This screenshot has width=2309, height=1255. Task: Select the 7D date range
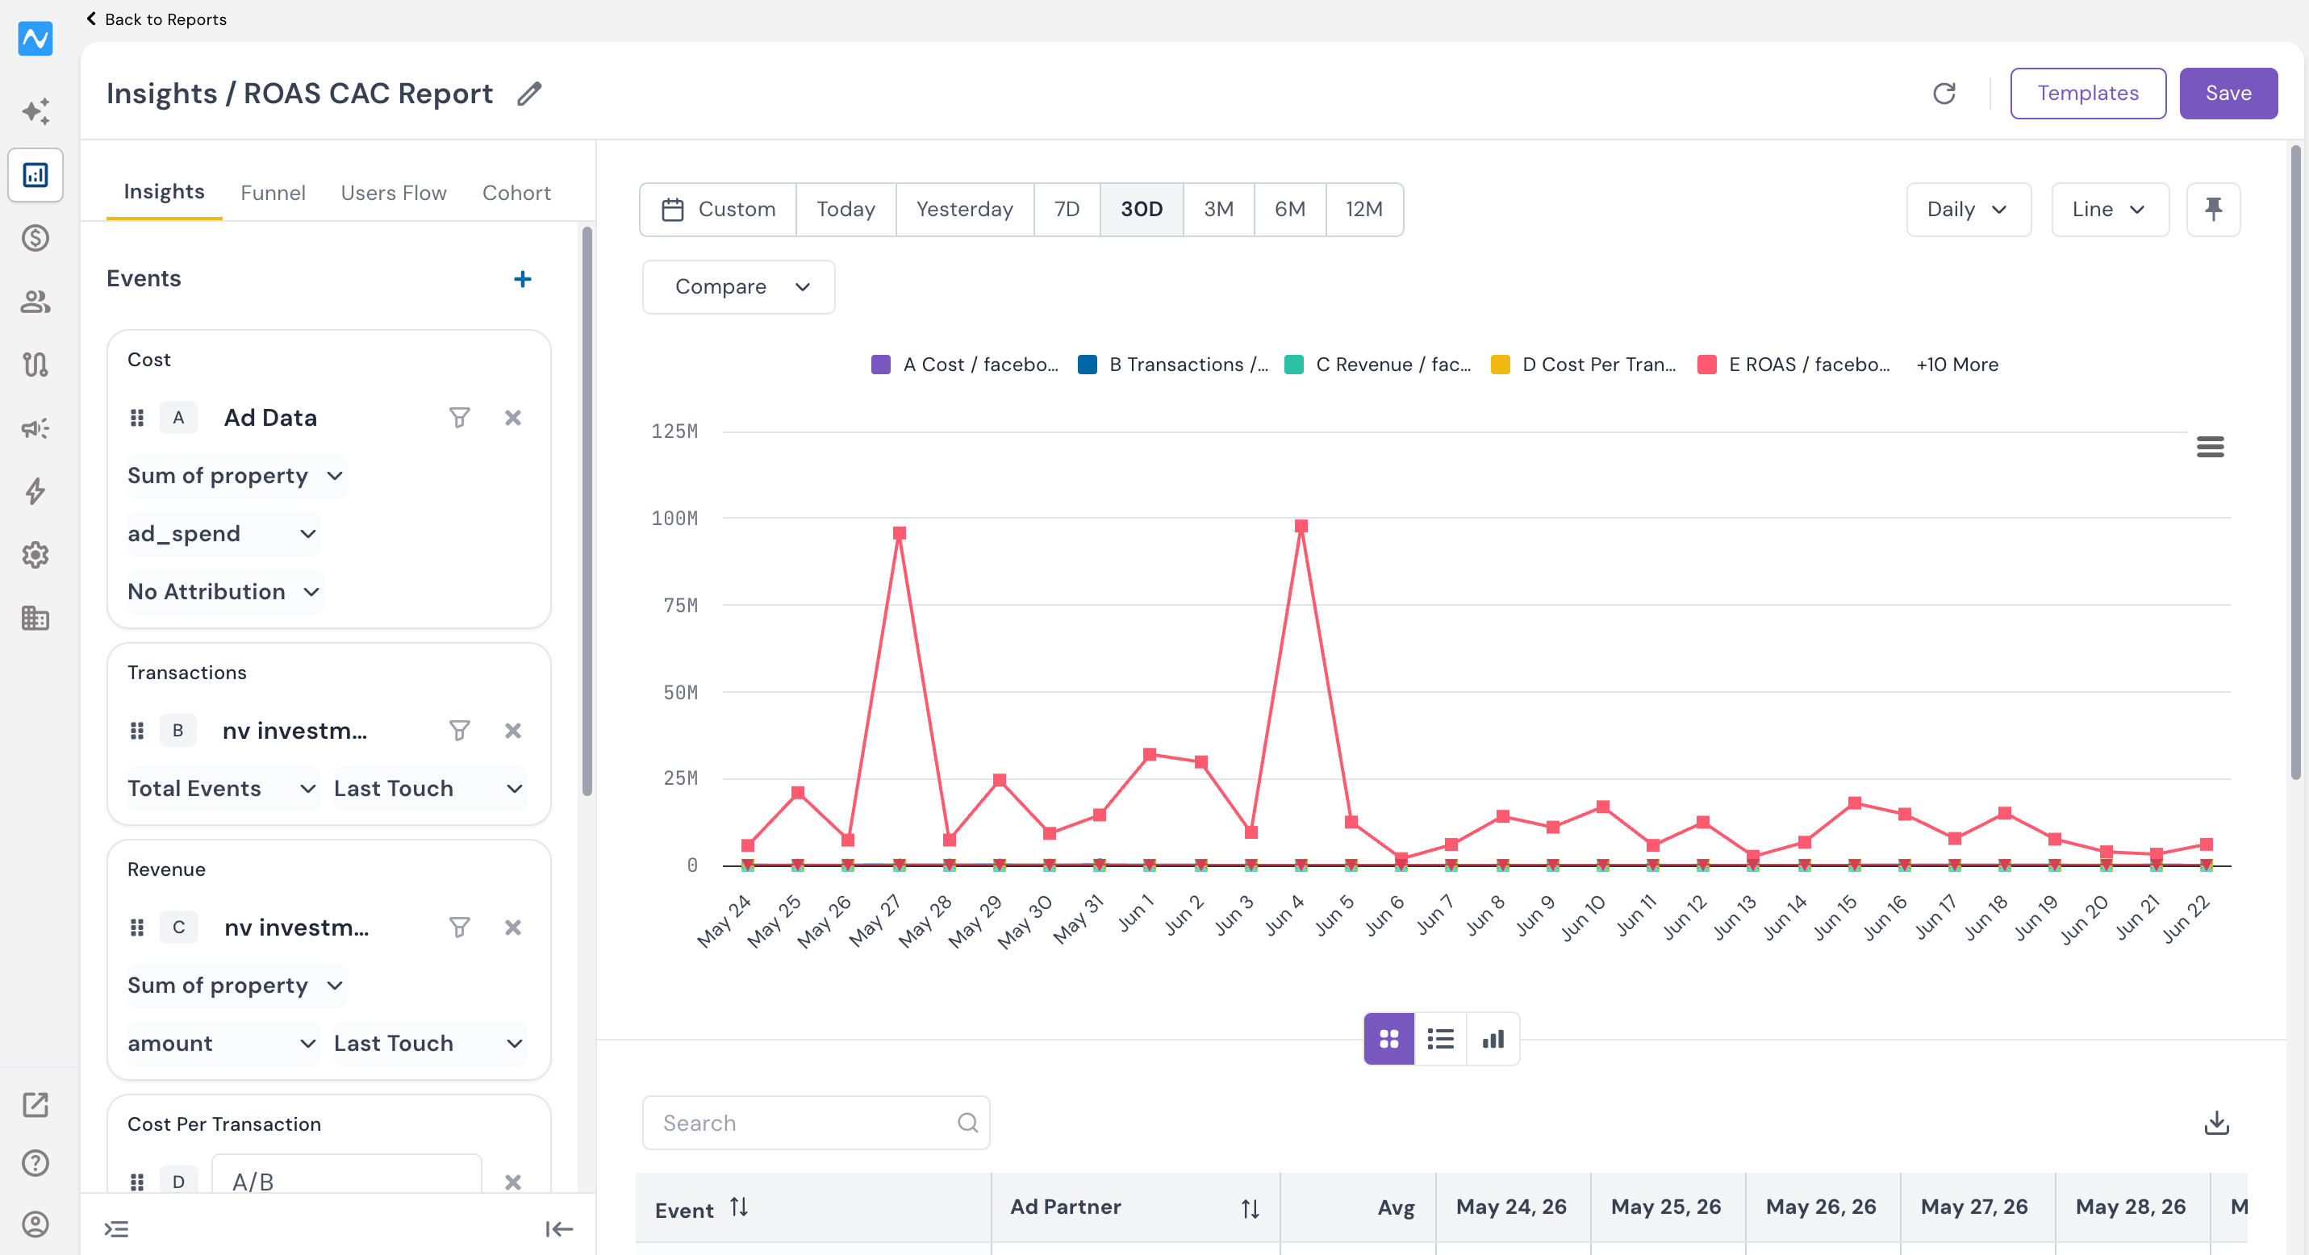coord(1067,209)
